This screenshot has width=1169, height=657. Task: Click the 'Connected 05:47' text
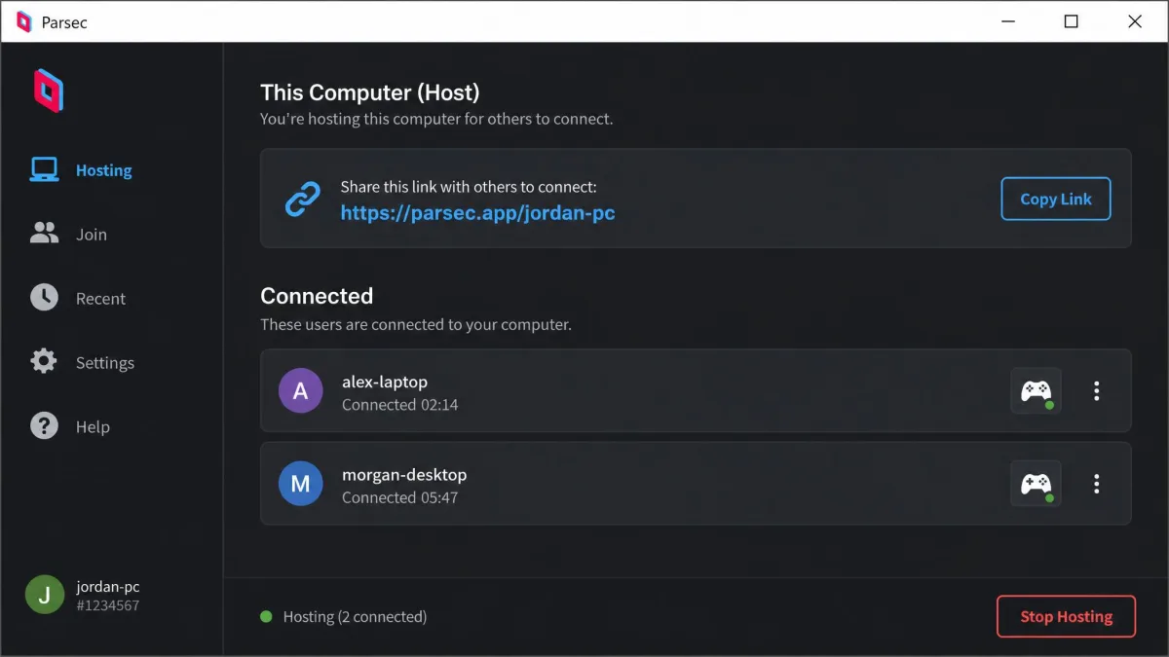pyautogui.click(x=399, y=496)
